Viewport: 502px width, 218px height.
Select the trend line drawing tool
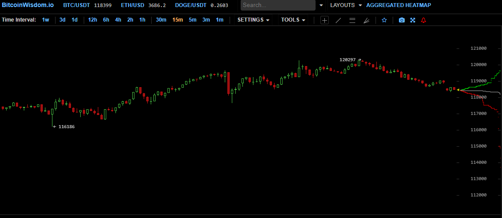(338, 20)
